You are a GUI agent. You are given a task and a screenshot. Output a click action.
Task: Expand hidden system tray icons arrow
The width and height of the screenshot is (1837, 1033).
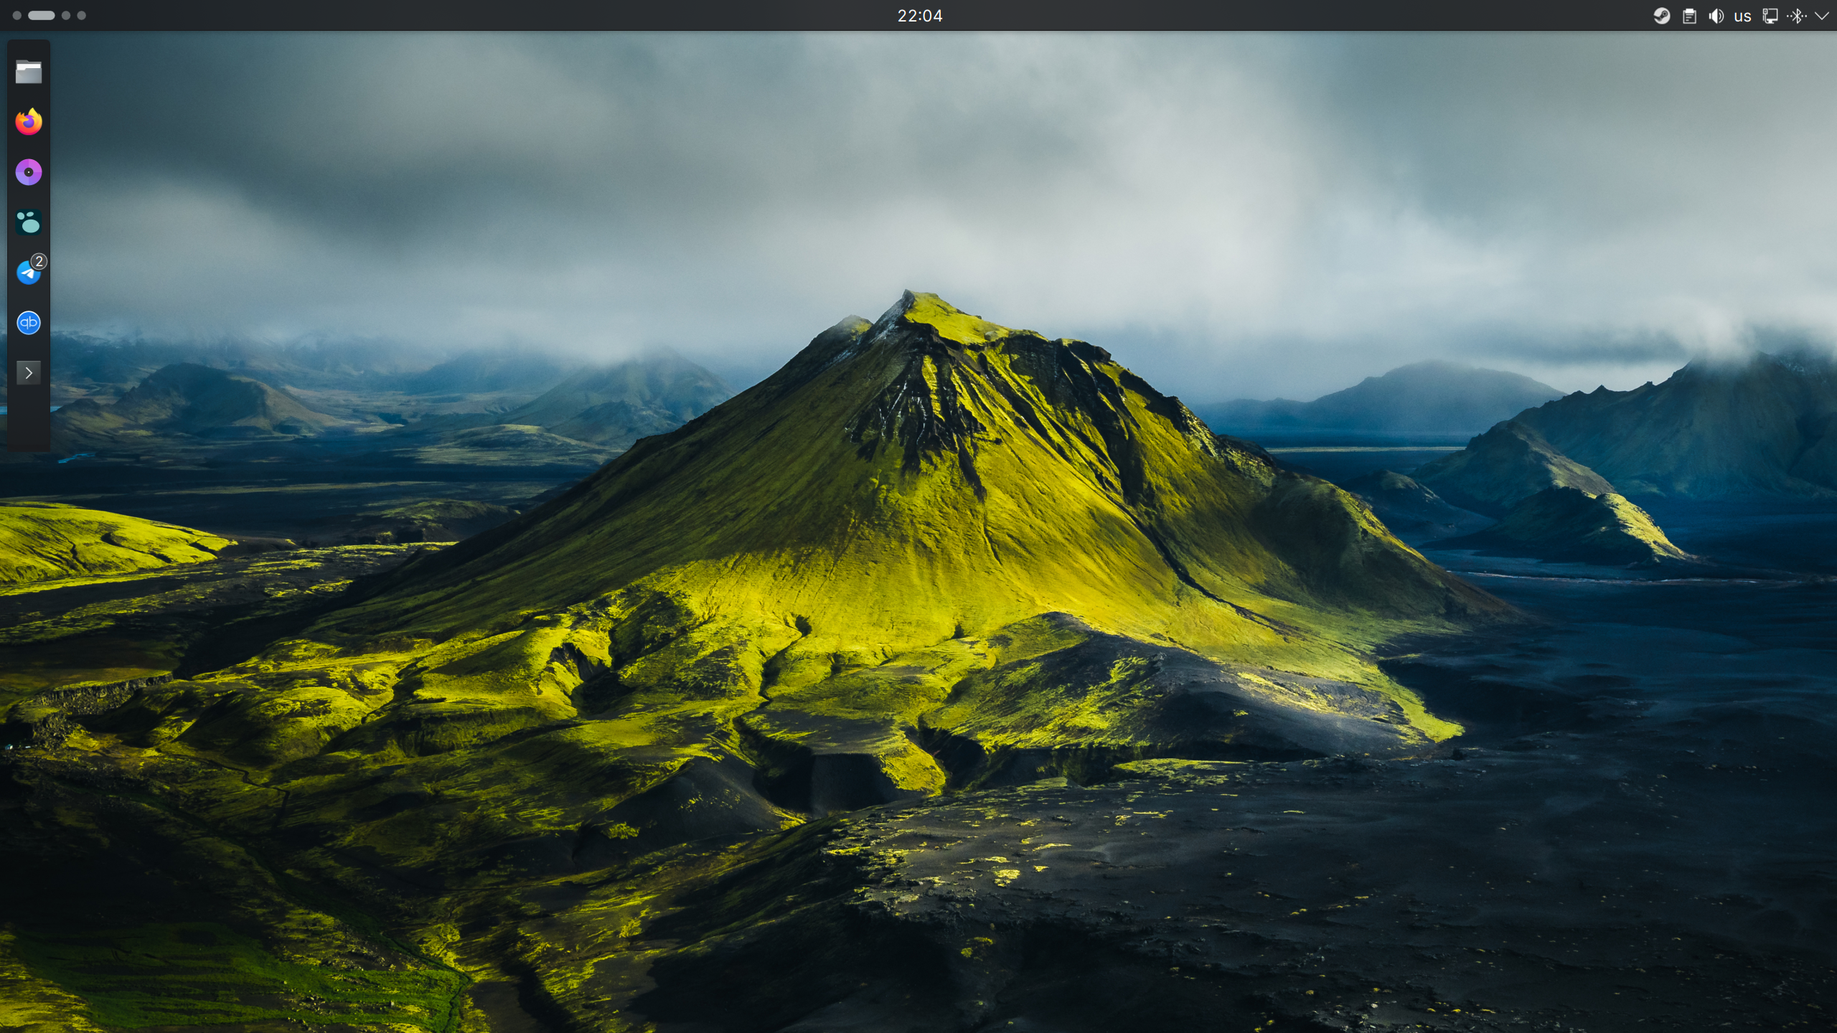click(1822, 16)
